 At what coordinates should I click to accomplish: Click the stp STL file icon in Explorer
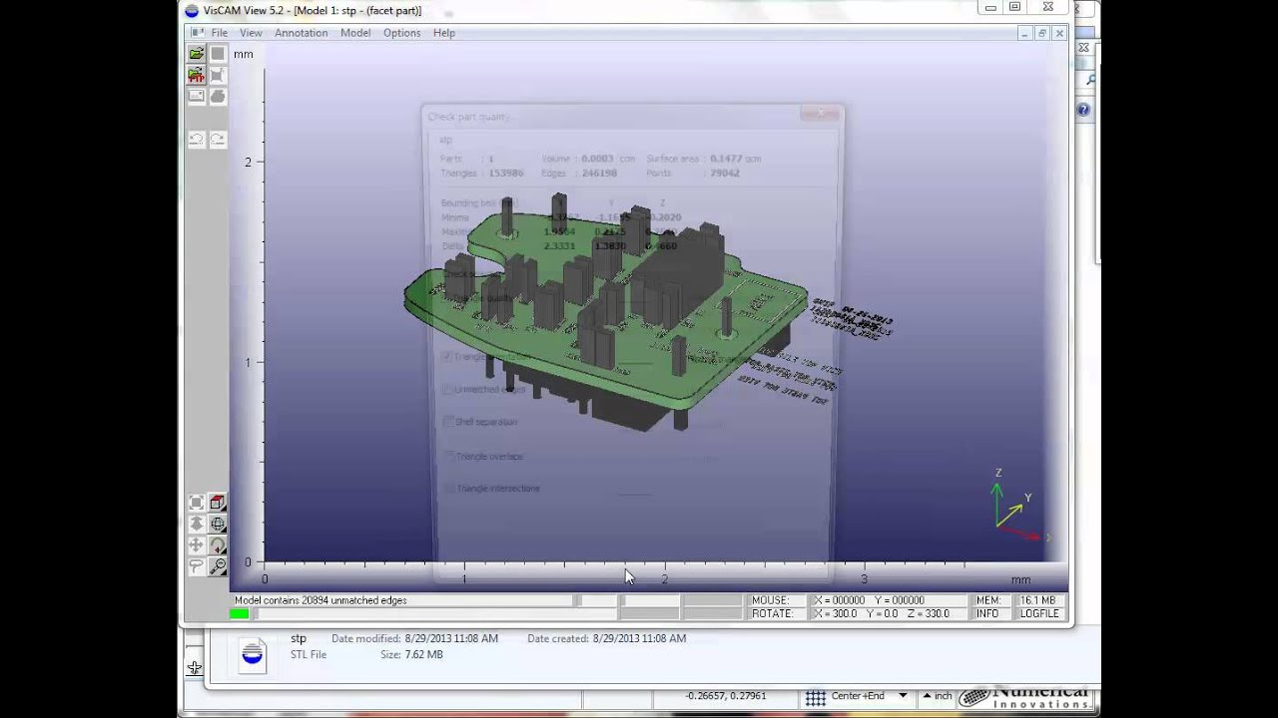point(253,654)
